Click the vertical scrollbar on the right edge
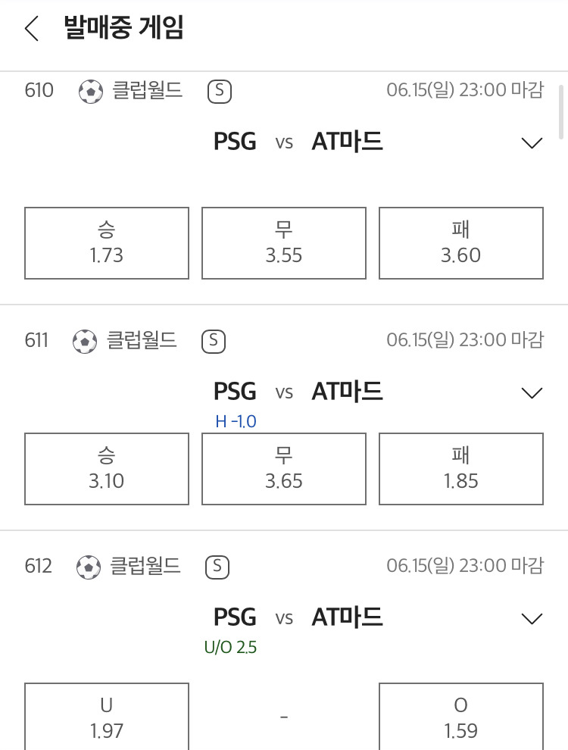 [x=562, y=112]
